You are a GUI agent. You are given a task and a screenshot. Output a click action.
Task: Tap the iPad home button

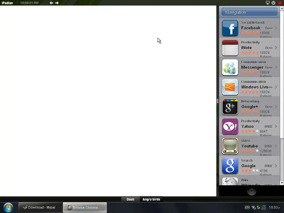[252, 191]
